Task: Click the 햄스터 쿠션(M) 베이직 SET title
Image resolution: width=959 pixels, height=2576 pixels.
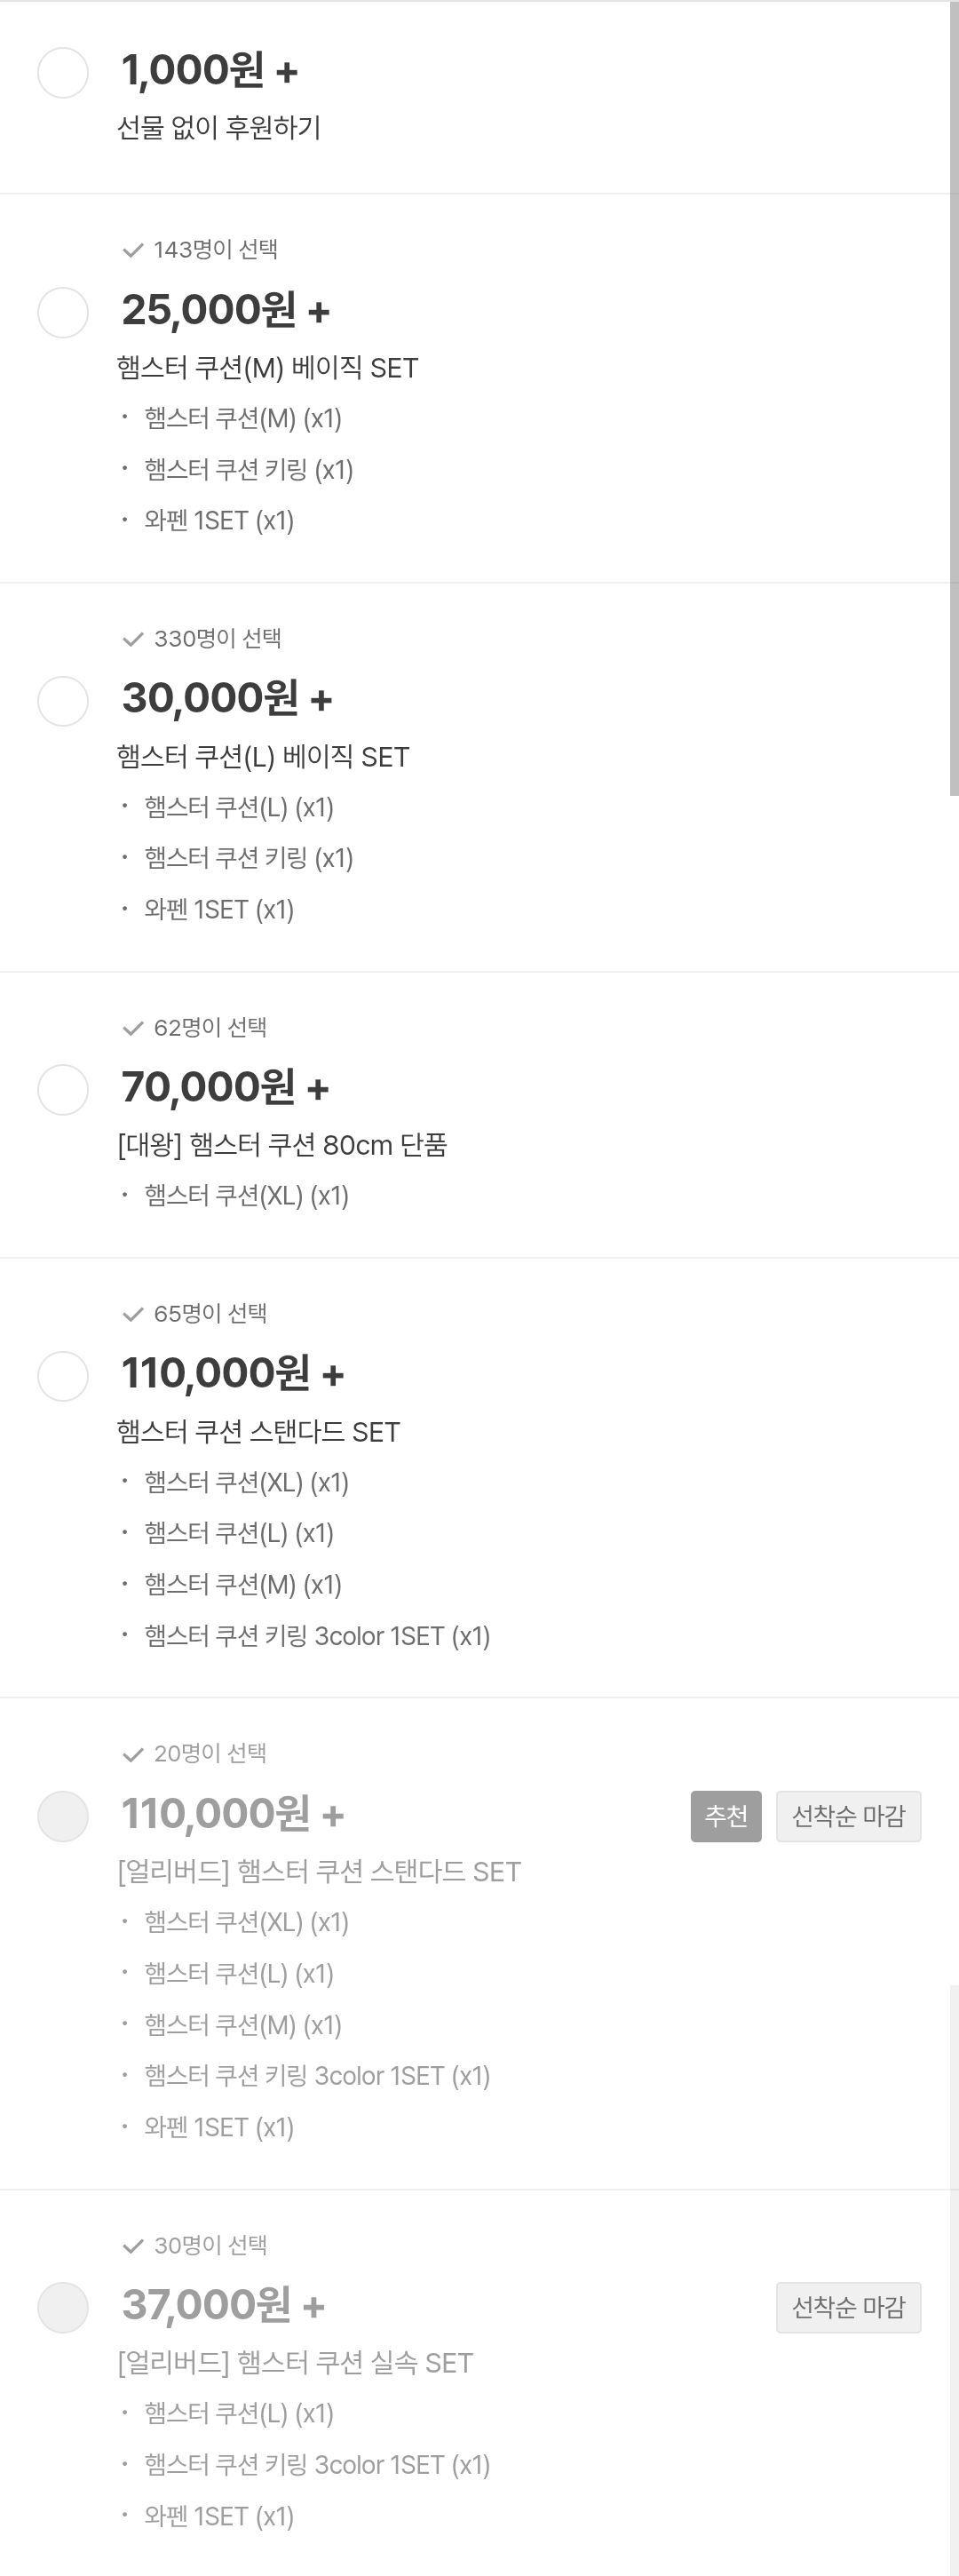Action: pyautogui.click(x=267, y=368)
